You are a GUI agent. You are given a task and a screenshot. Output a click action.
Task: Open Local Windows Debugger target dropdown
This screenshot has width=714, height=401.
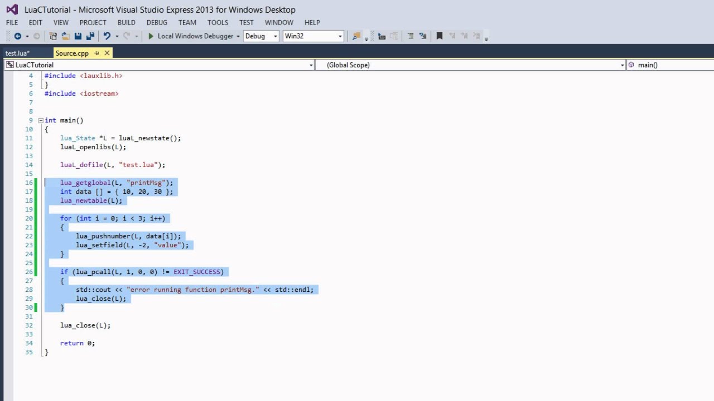(x=238, y=36)
